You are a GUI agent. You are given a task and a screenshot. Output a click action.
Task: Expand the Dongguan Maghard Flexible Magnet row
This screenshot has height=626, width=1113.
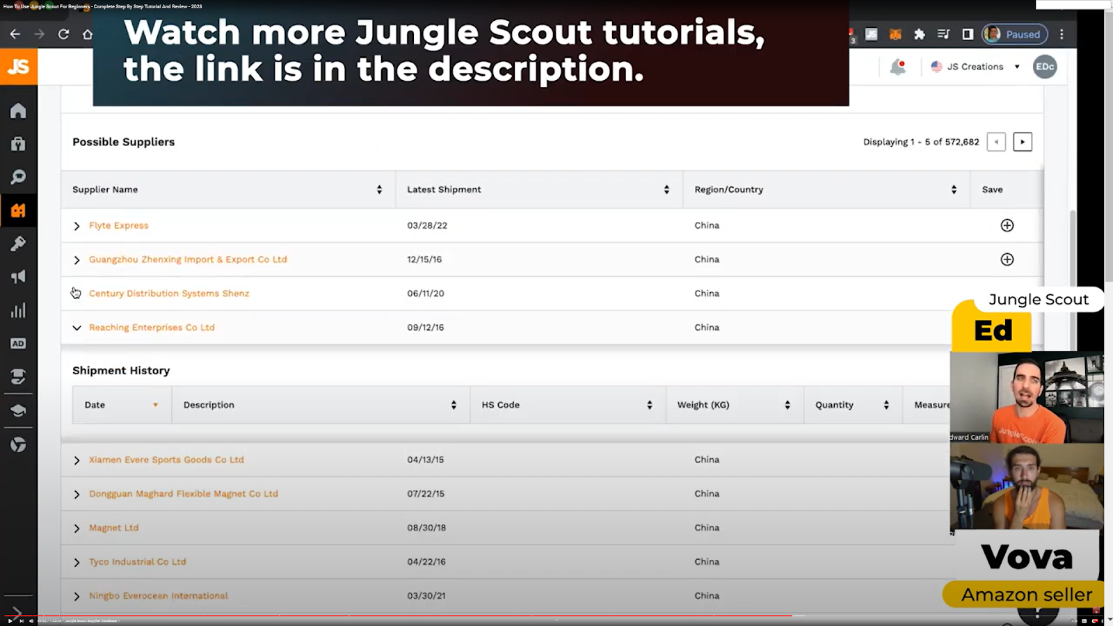(x=77, y=495)
